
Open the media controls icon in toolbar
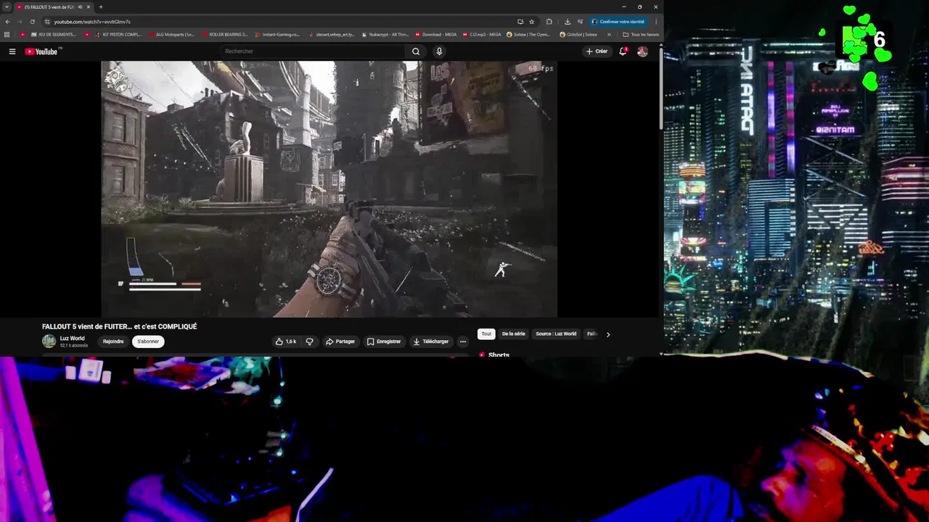pyautogui.click(x=580, y=22)
